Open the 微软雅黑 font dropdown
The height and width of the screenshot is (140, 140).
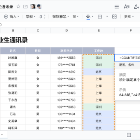[61, 17]
